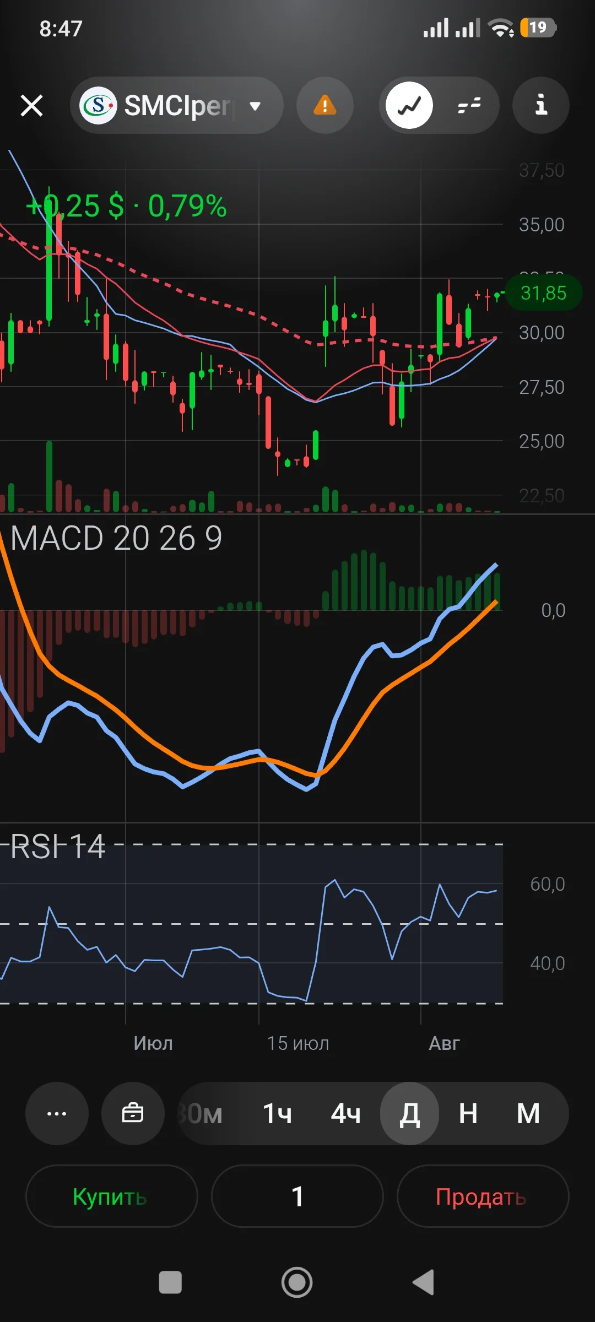Tap the Android home circle button
This screenshot has height=1322, width=595.
(x=297, y=1282)
